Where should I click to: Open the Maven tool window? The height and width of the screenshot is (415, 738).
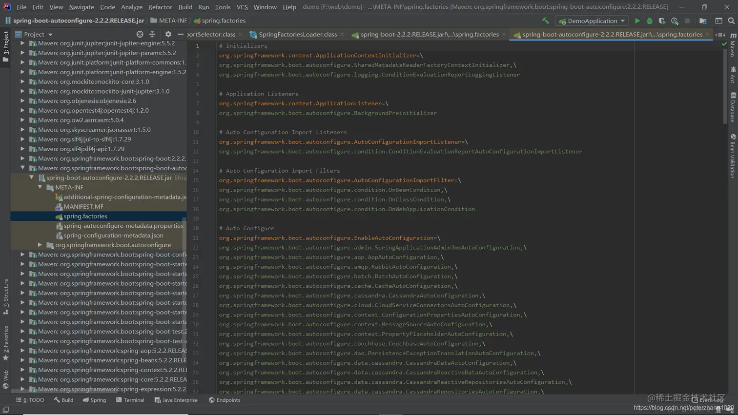(x=733, y=44)
